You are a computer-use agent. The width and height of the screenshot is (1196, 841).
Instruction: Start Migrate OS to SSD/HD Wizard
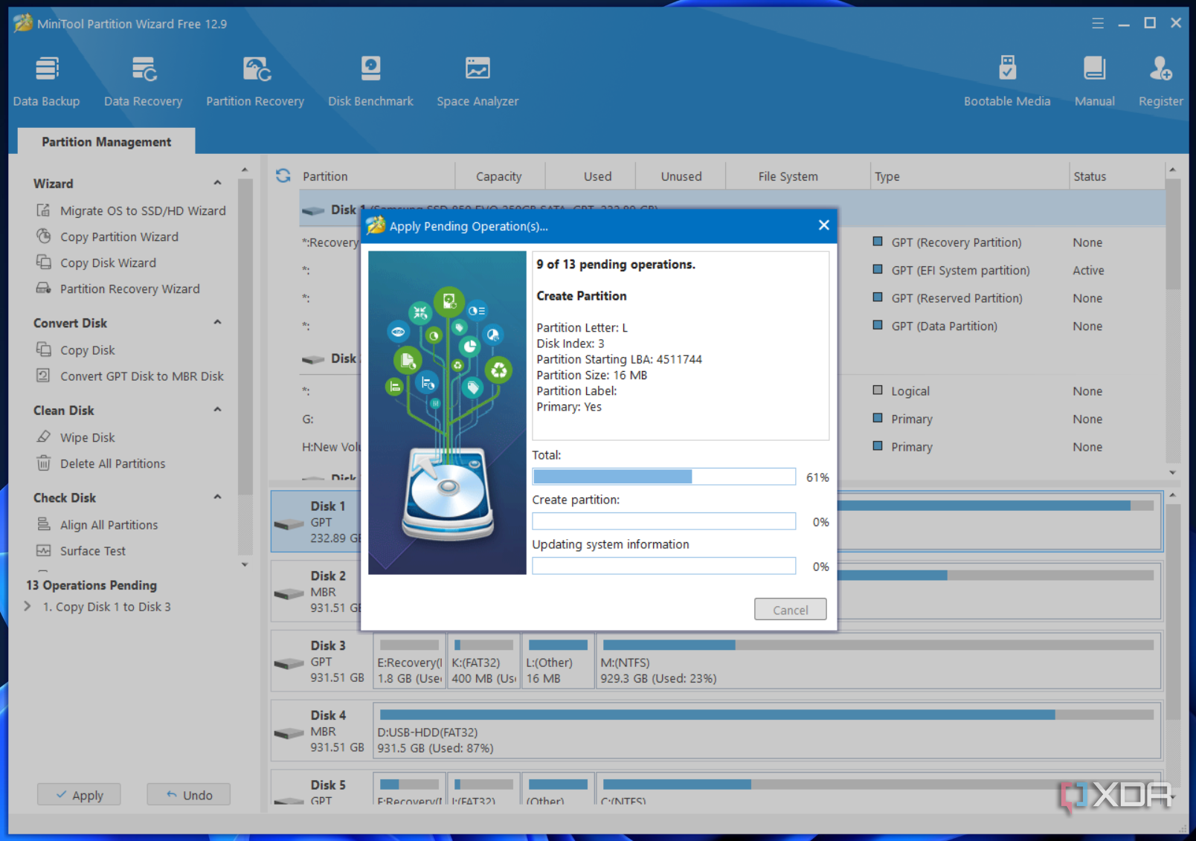(x=131, y=210)
